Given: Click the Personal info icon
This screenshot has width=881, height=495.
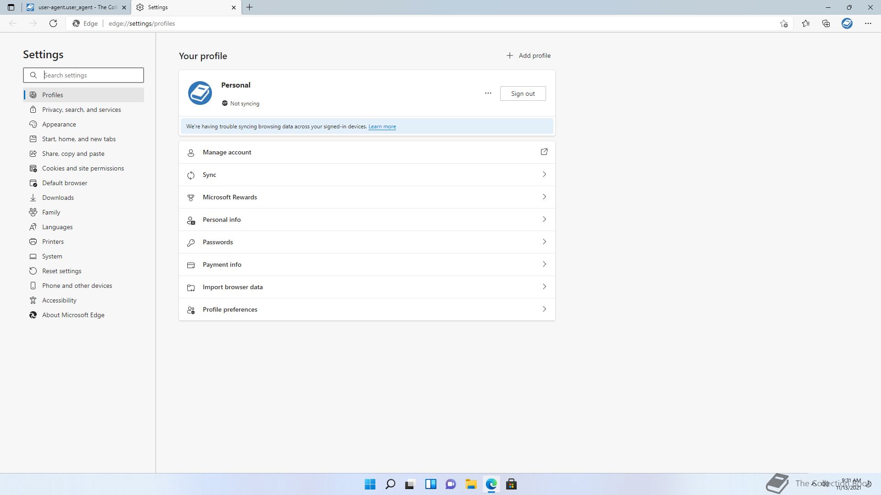Looking at the screenshot, I should [x=191, y=220].
